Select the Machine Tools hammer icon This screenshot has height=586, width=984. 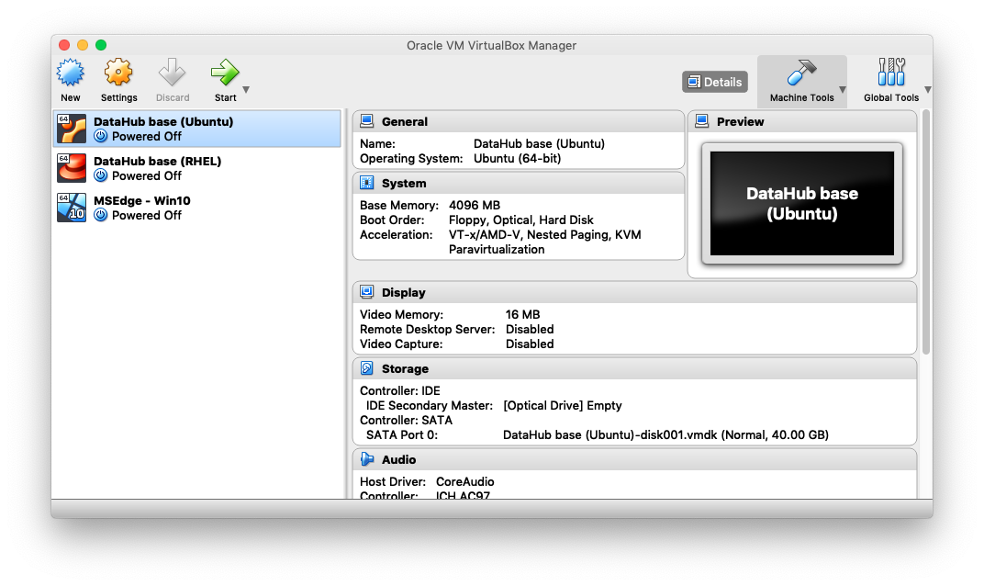point(801,73)
